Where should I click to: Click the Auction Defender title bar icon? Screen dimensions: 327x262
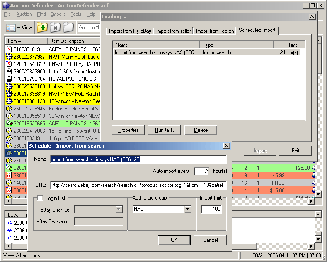click(x=5, y=5)
